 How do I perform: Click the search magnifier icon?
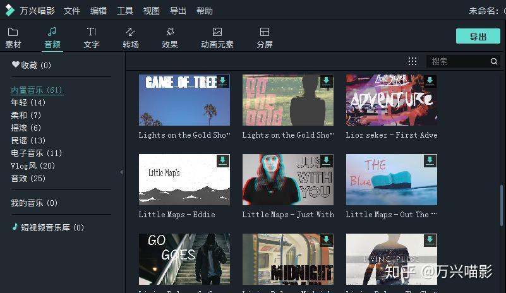point(494,61)
